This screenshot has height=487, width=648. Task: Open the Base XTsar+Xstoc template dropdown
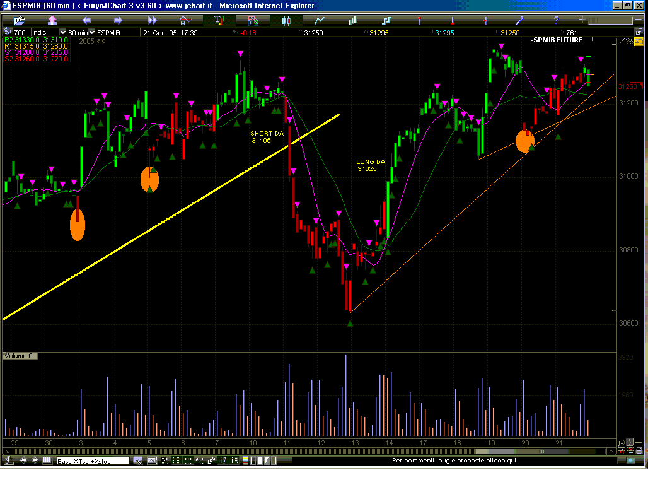93,461
